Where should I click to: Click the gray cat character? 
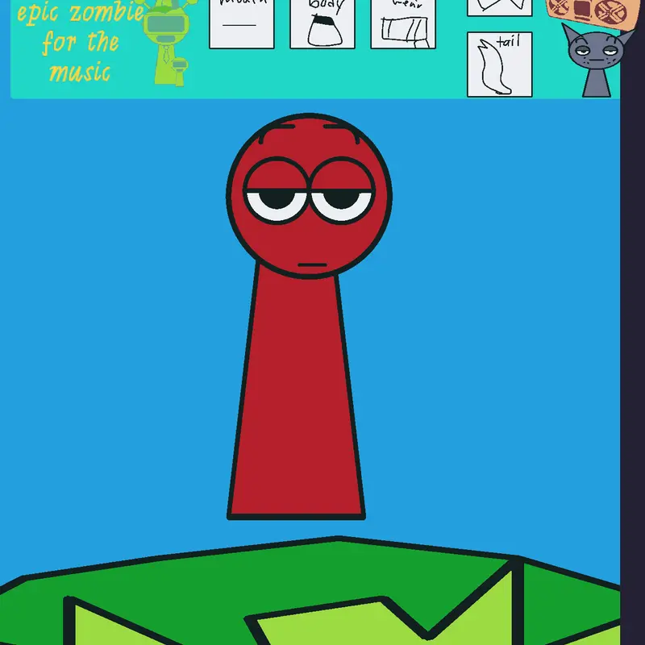pos(597,60)
